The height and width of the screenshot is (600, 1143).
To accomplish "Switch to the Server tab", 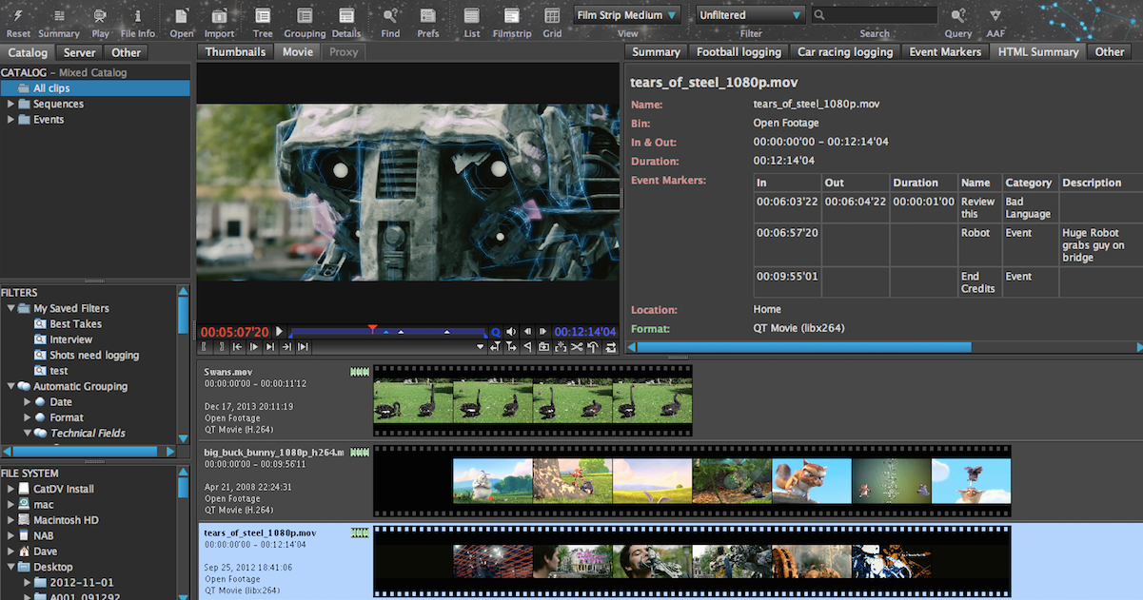I will (x=79, y=53).
